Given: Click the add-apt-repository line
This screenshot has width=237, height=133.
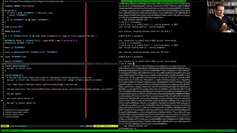Looking at the screenshot, I should (x=60, y=89).
